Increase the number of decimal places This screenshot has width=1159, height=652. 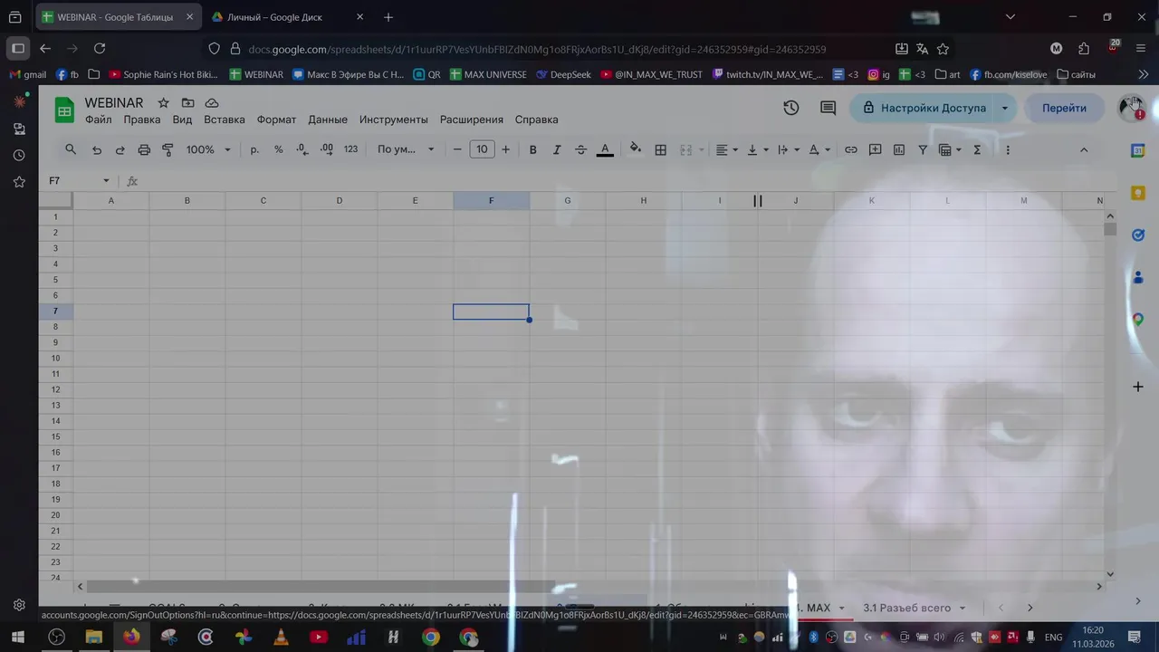[326, 149]
